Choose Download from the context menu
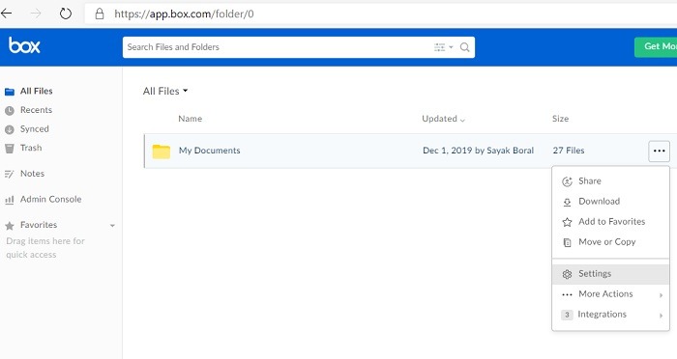677x359 pixels. click(x=610, y=202)
